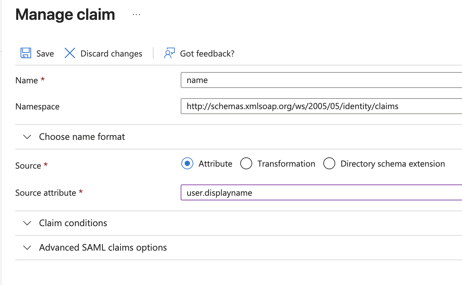The width and height of the screenshot is (462, 285).
Task: Click the Save floppy disk icon
Action: point(26,53)
